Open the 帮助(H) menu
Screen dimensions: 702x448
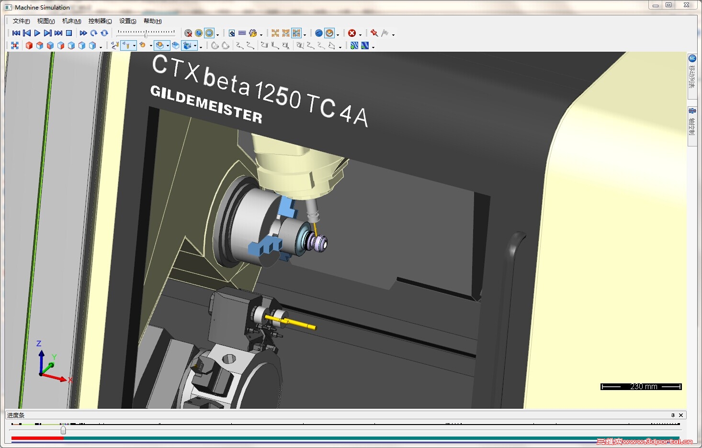coord(153,21)
